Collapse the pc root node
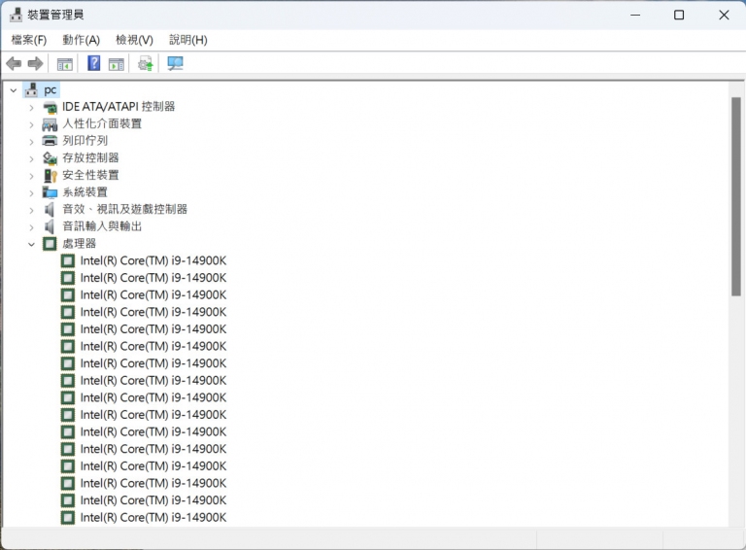 pyautogui.click(x=14, y=90)
